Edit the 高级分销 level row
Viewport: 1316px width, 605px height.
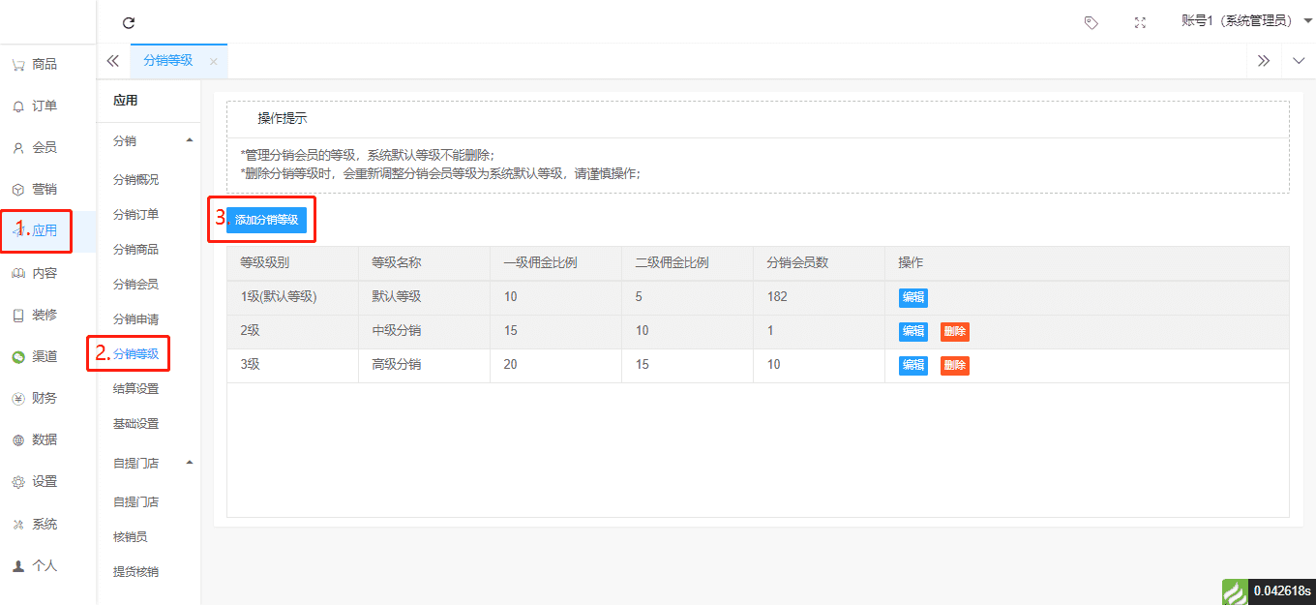(x=912, y=366)
